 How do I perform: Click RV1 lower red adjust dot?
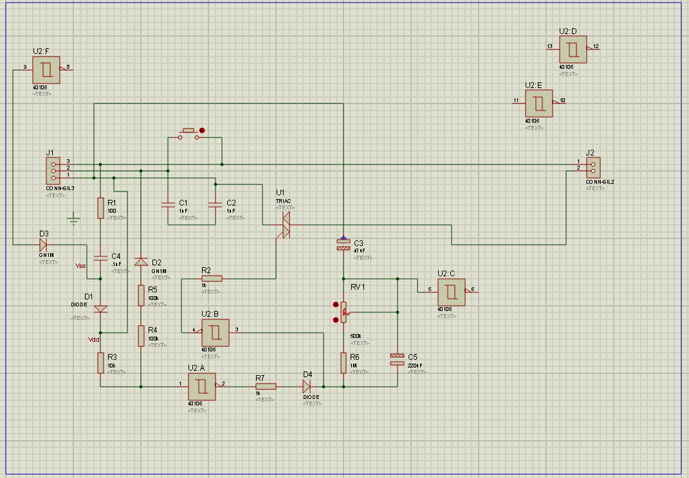point(336,320)
